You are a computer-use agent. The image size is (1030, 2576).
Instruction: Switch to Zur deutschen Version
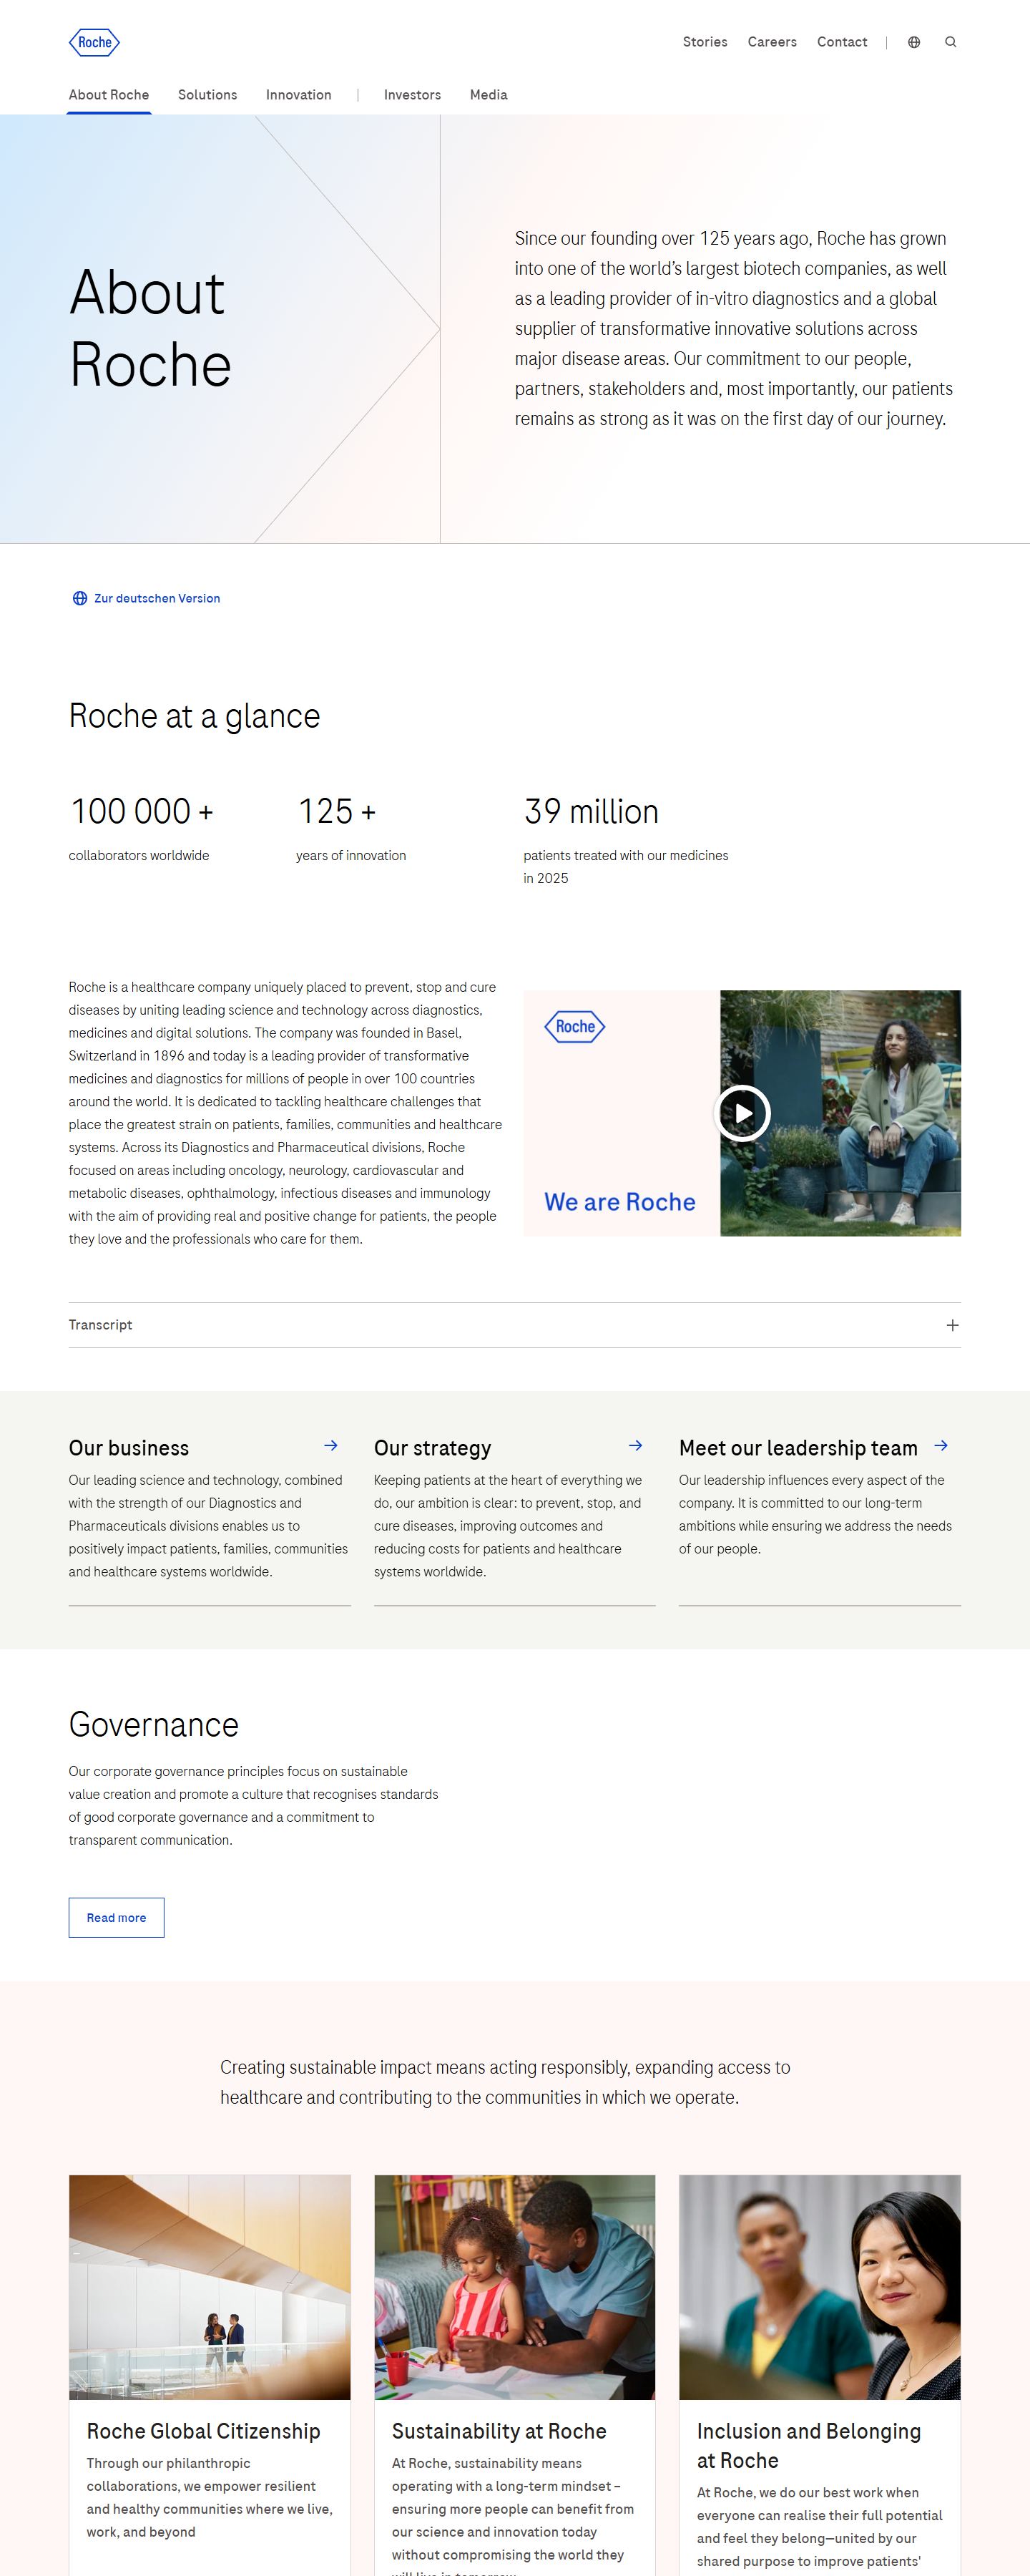click(157, 598)
